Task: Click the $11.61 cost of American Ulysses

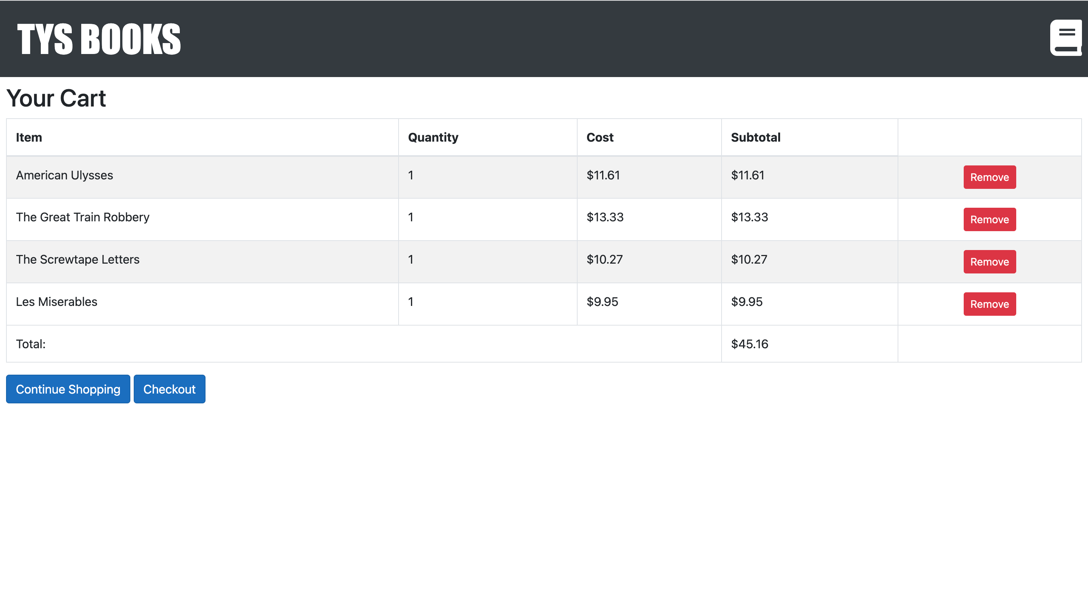Action: click(603, 175)
